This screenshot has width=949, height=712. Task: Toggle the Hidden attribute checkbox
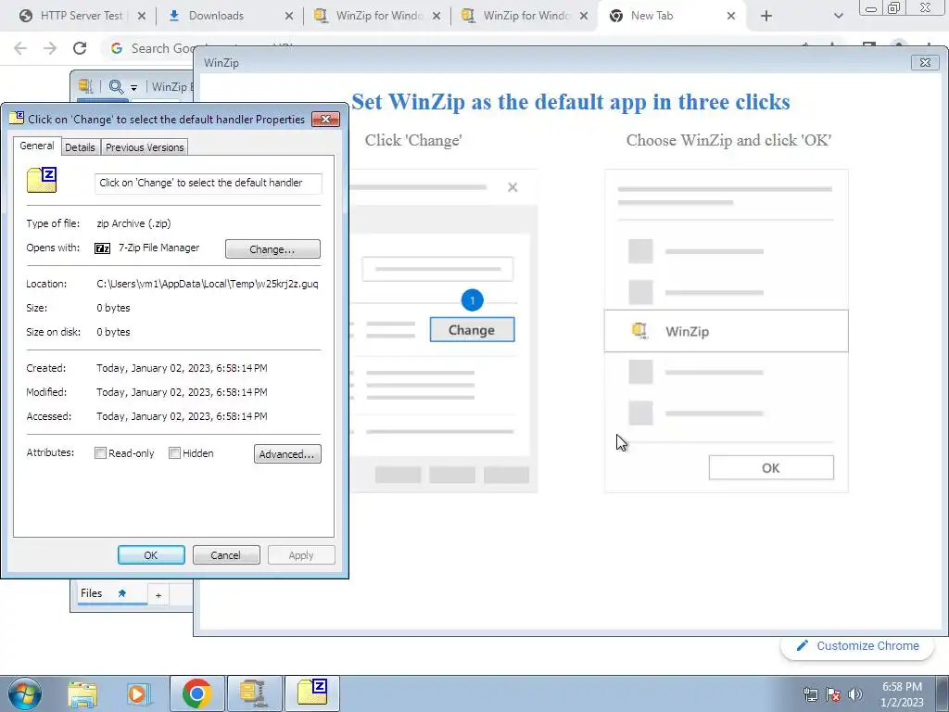[174, 452]
